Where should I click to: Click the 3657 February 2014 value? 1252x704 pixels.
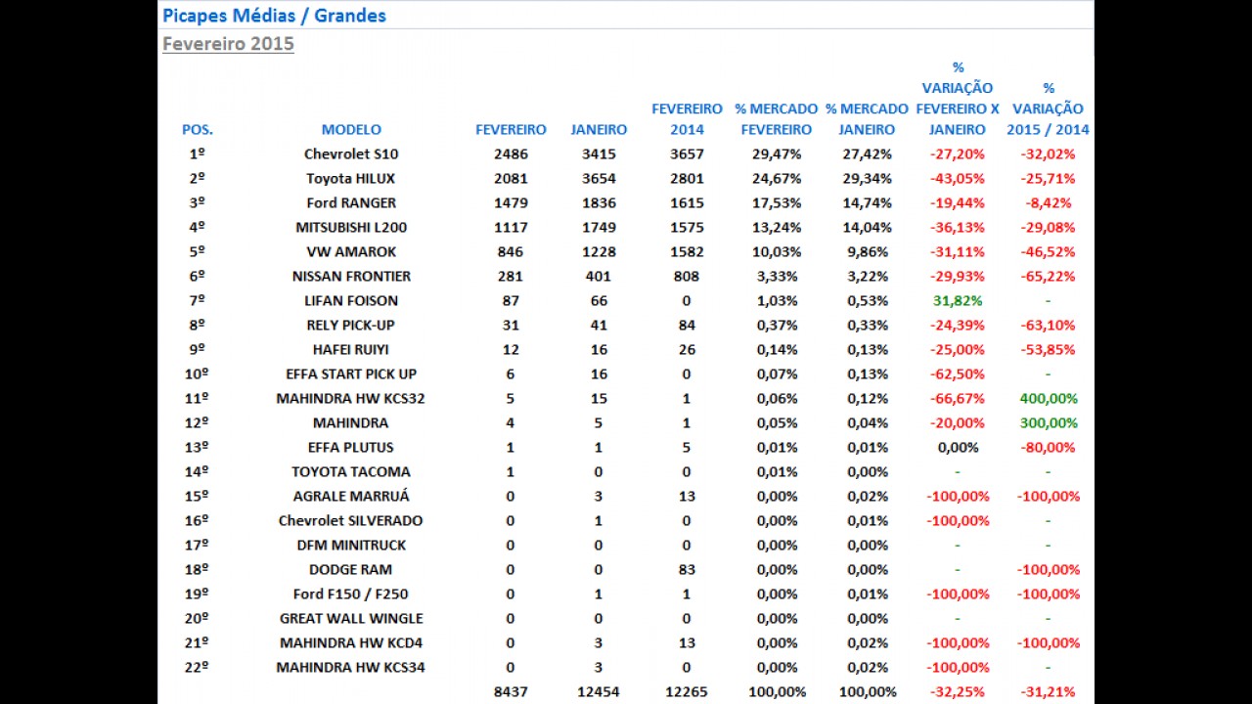pos(687,154)
